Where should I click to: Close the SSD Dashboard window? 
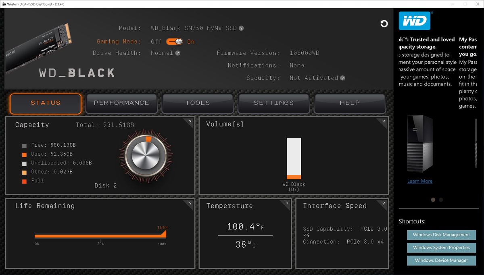(x=478, y=4)
